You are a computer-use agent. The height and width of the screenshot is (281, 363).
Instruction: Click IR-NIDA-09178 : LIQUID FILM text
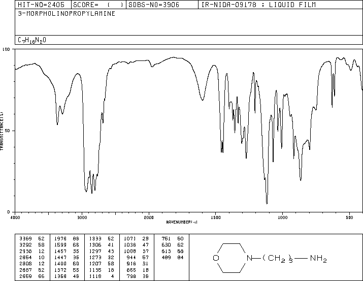258,5
